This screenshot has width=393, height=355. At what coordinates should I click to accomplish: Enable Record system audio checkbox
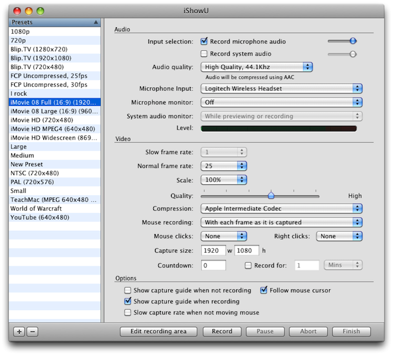[204, 54]
